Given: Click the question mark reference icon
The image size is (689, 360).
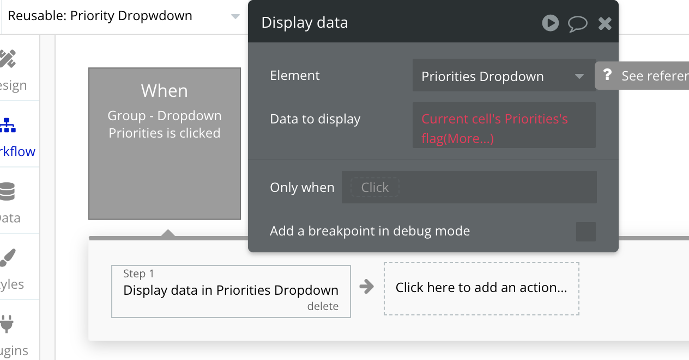Looking at the screenshot, I should coord(608,76).
